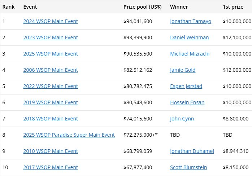Follow the 2017 WSOP Main Event link
The image size is (252, 176).
(51, 167)
